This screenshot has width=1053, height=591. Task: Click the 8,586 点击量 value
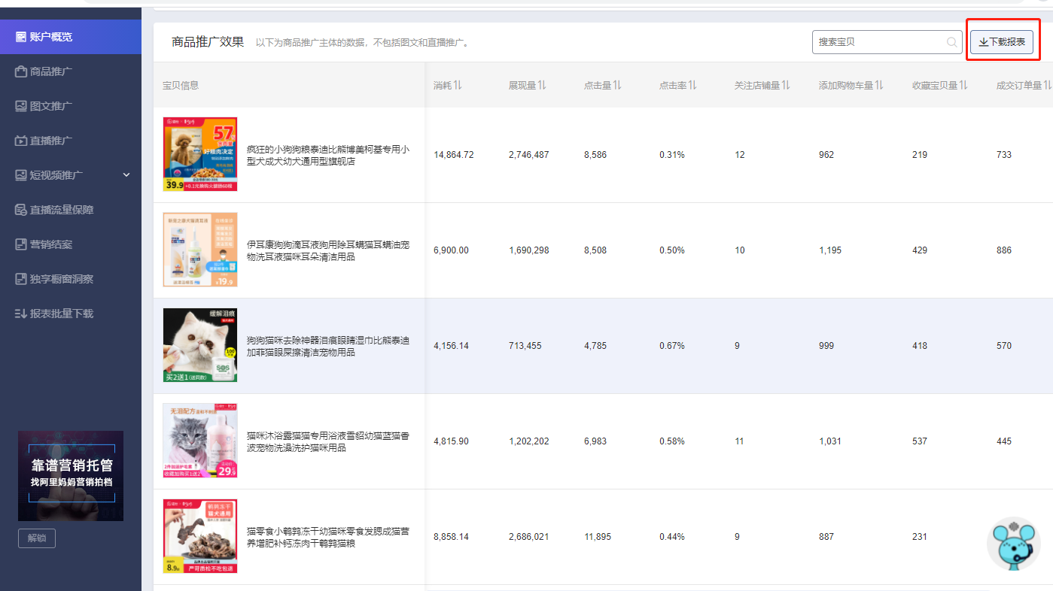pos(595,155)
